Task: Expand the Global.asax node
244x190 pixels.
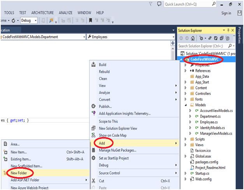Action: (x=186, y=156)
